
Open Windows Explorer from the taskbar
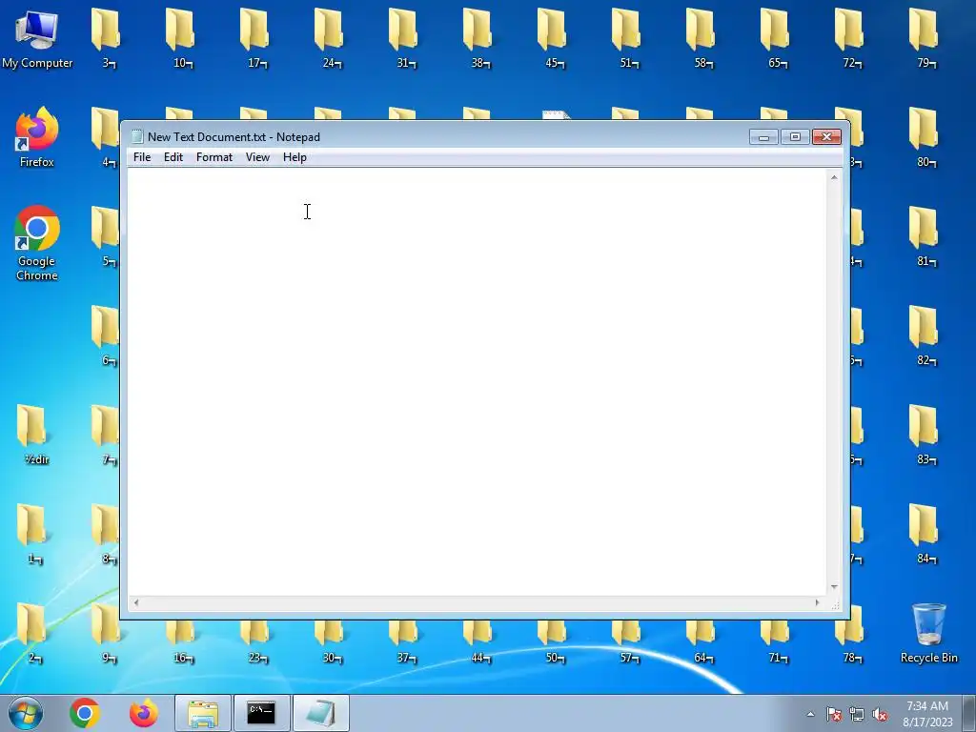pyautogui.click(x=203, y=713)
